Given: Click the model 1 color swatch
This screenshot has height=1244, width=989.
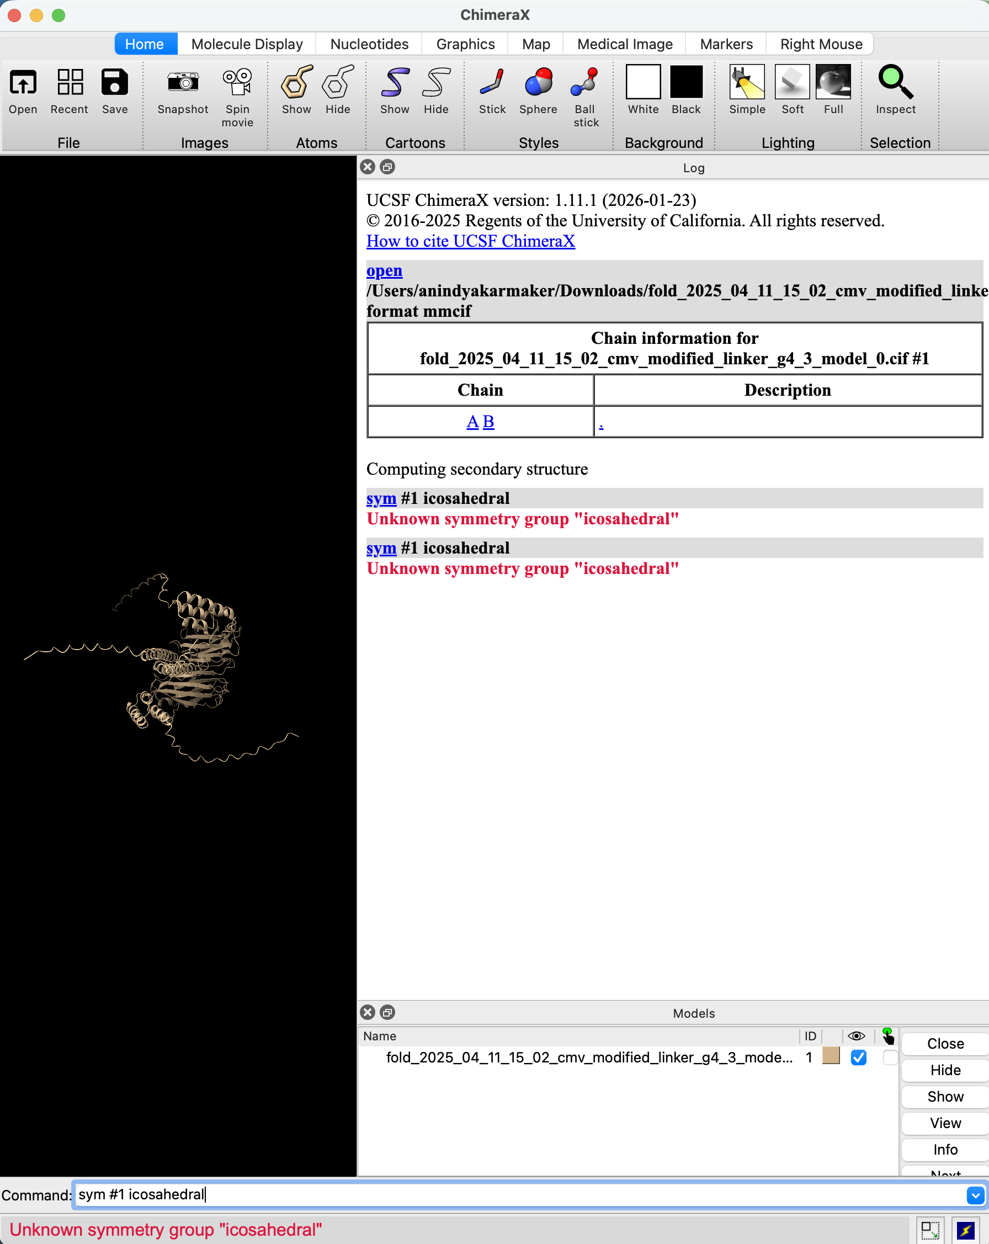Looking at the screenshot, I should click(830, 1056).
